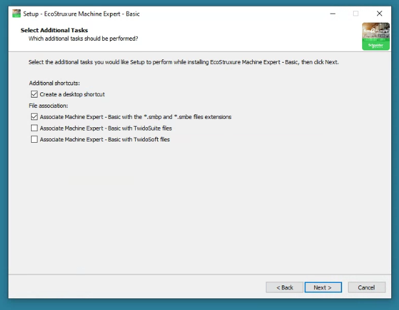Click the 'Select Additional Tasks' heading
Image resolution: width=399 pixels, height=310 pixels.
click(x=54, y=30)
